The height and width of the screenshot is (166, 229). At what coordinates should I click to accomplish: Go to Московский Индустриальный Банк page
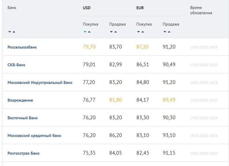coord(40,82)
